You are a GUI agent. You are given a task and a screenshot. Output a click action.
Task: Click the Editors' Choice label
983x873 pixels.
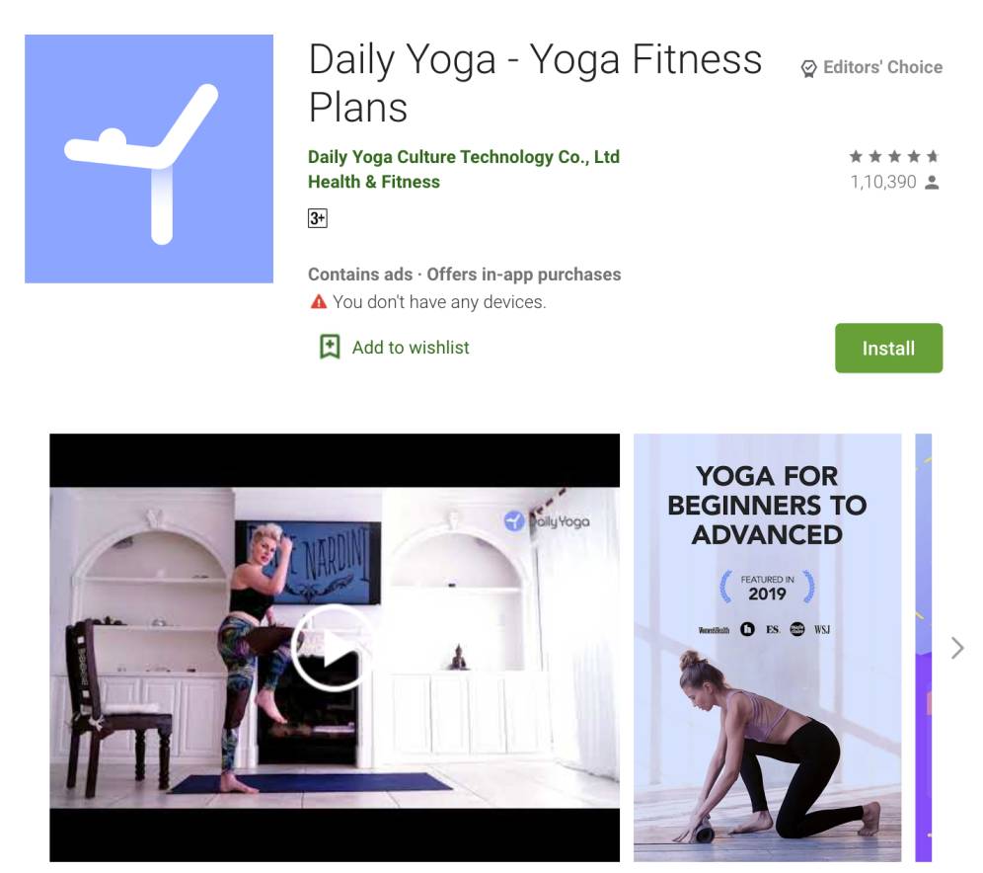point(882,67)
